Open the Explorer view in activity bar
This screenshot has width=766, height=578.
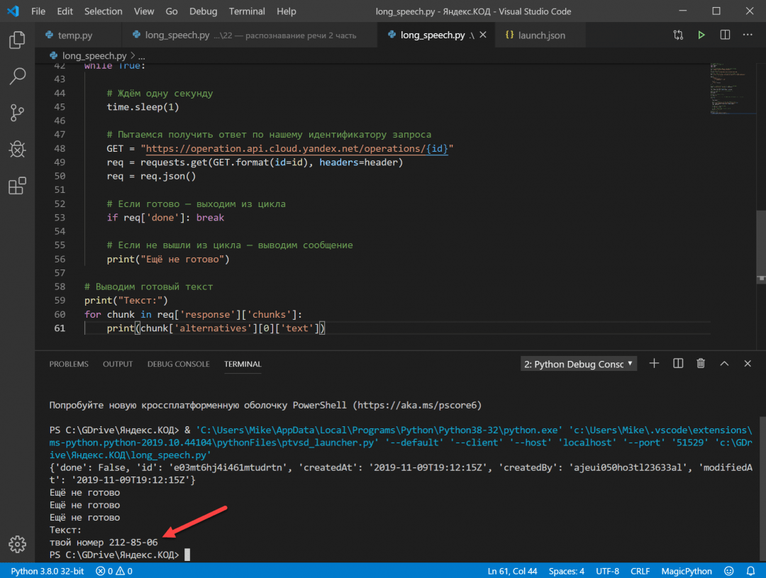[x=17, y=40]
